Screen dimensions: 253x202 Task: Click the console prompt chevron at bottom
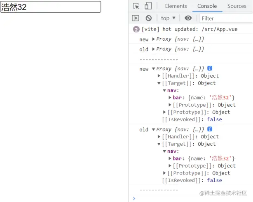[x=134, y=198]
